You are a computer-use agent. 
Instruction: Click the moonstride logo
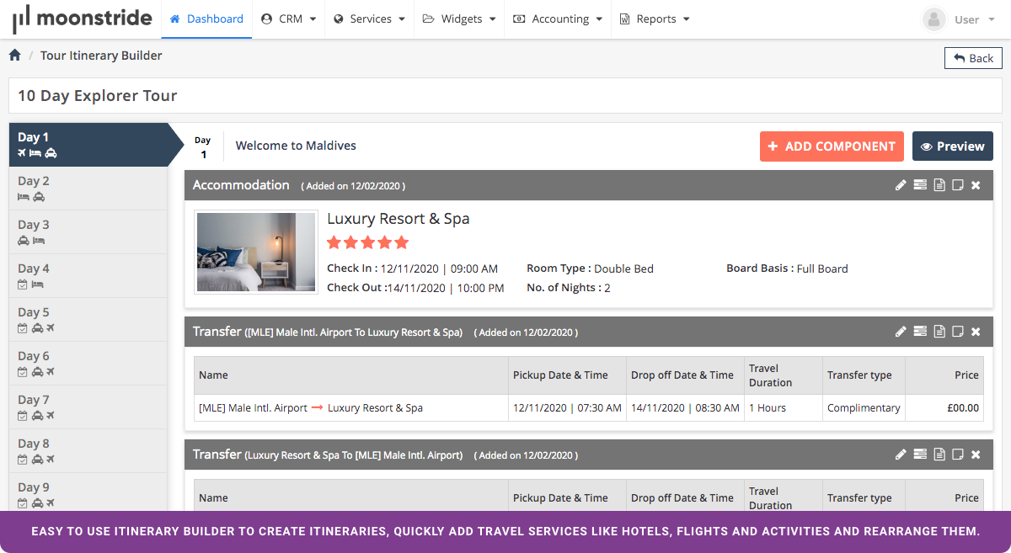82,19
